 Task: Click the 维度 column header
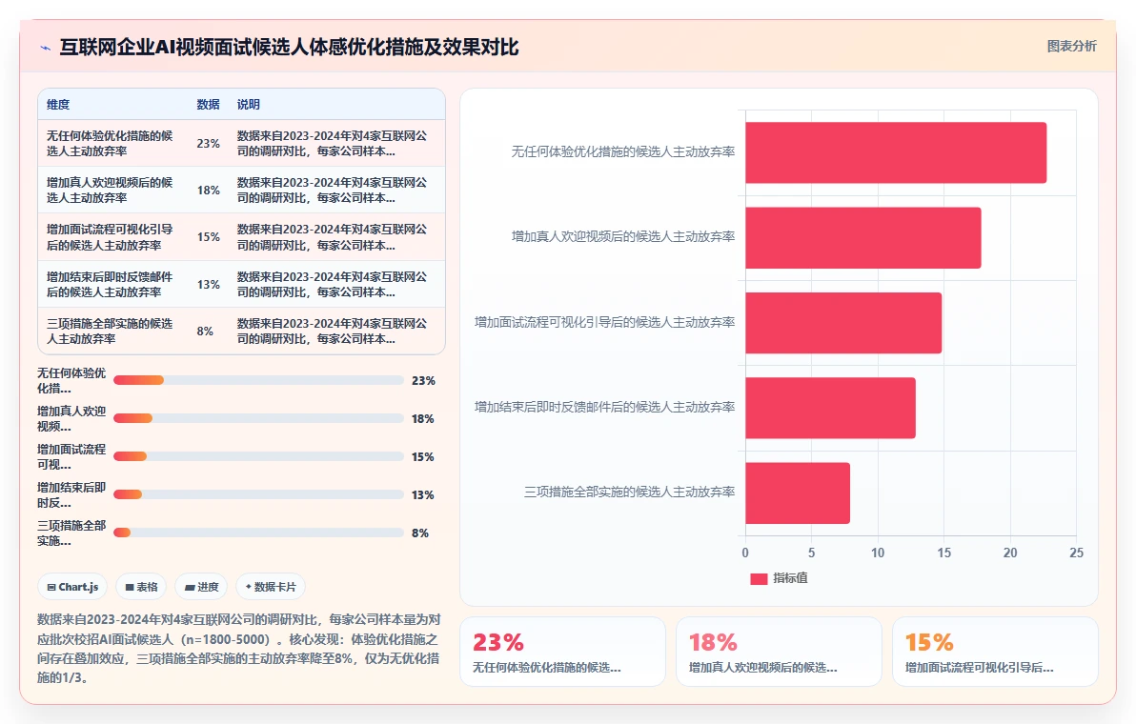(x=59, y=104)
